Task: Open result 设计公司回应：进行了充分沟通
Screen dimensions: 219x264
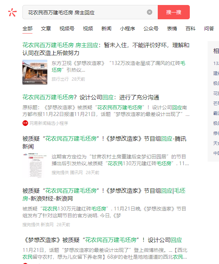Action: 91,97
